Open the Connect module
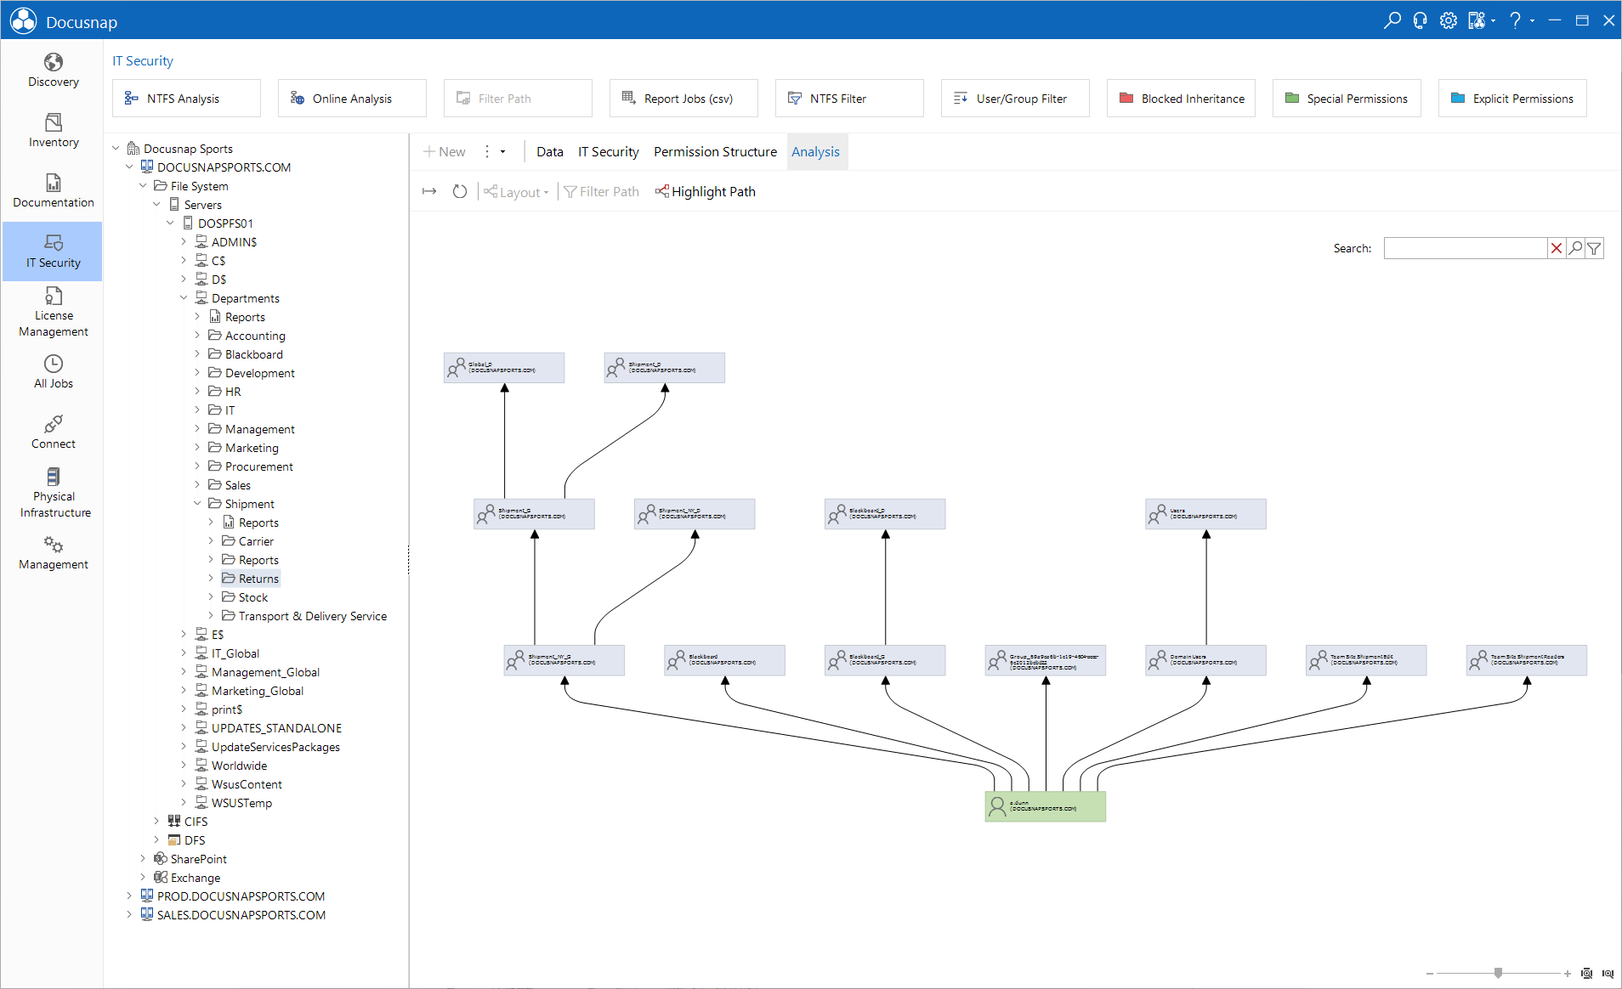Viewport: 1622px width, 989px height. click(53, 432)
